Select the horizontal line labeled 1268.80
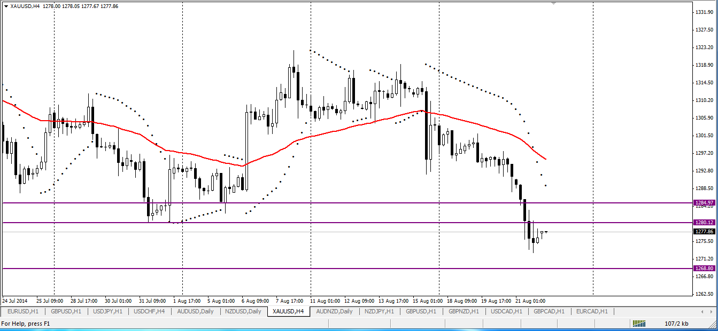Screen dimensions: 718x331 click(348, 269)
